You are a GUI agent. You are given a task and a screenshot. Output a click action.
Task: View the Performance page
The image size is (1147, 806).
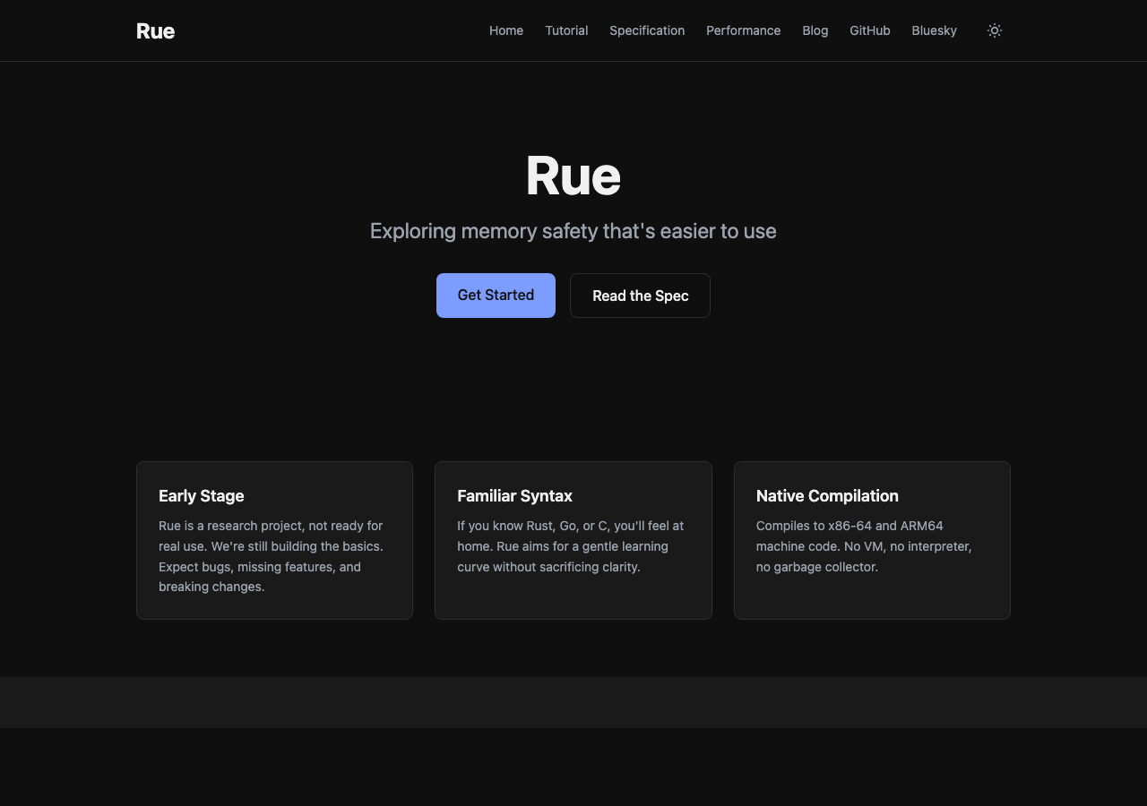[744, 30]
